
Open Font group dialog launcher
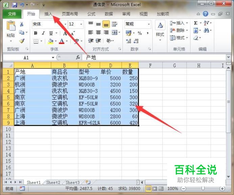(x=82, y=49)
